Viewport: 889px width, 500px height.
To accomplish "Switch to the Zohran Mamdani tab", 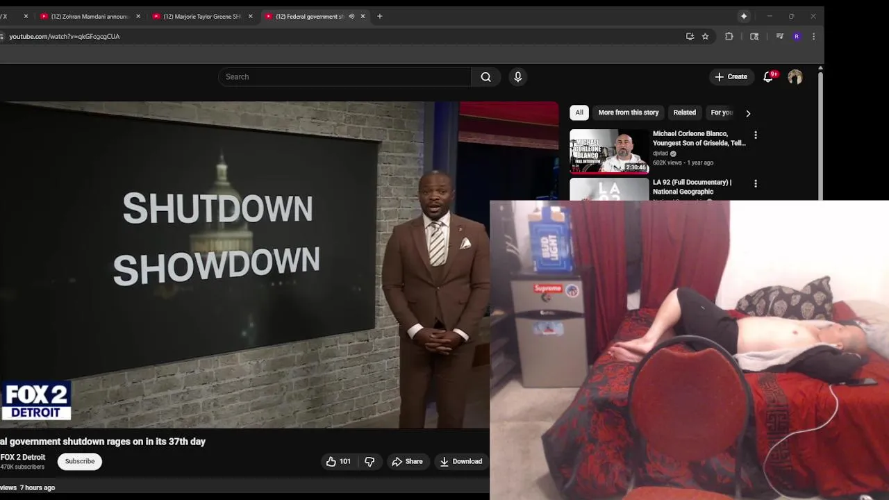I will click(x=90, y=16).
